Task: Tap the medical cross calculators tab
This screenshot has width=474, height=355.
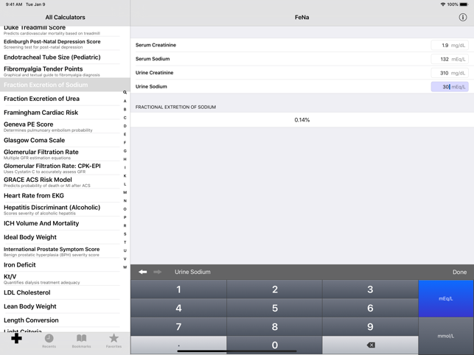Action: (x=16, y=340)
